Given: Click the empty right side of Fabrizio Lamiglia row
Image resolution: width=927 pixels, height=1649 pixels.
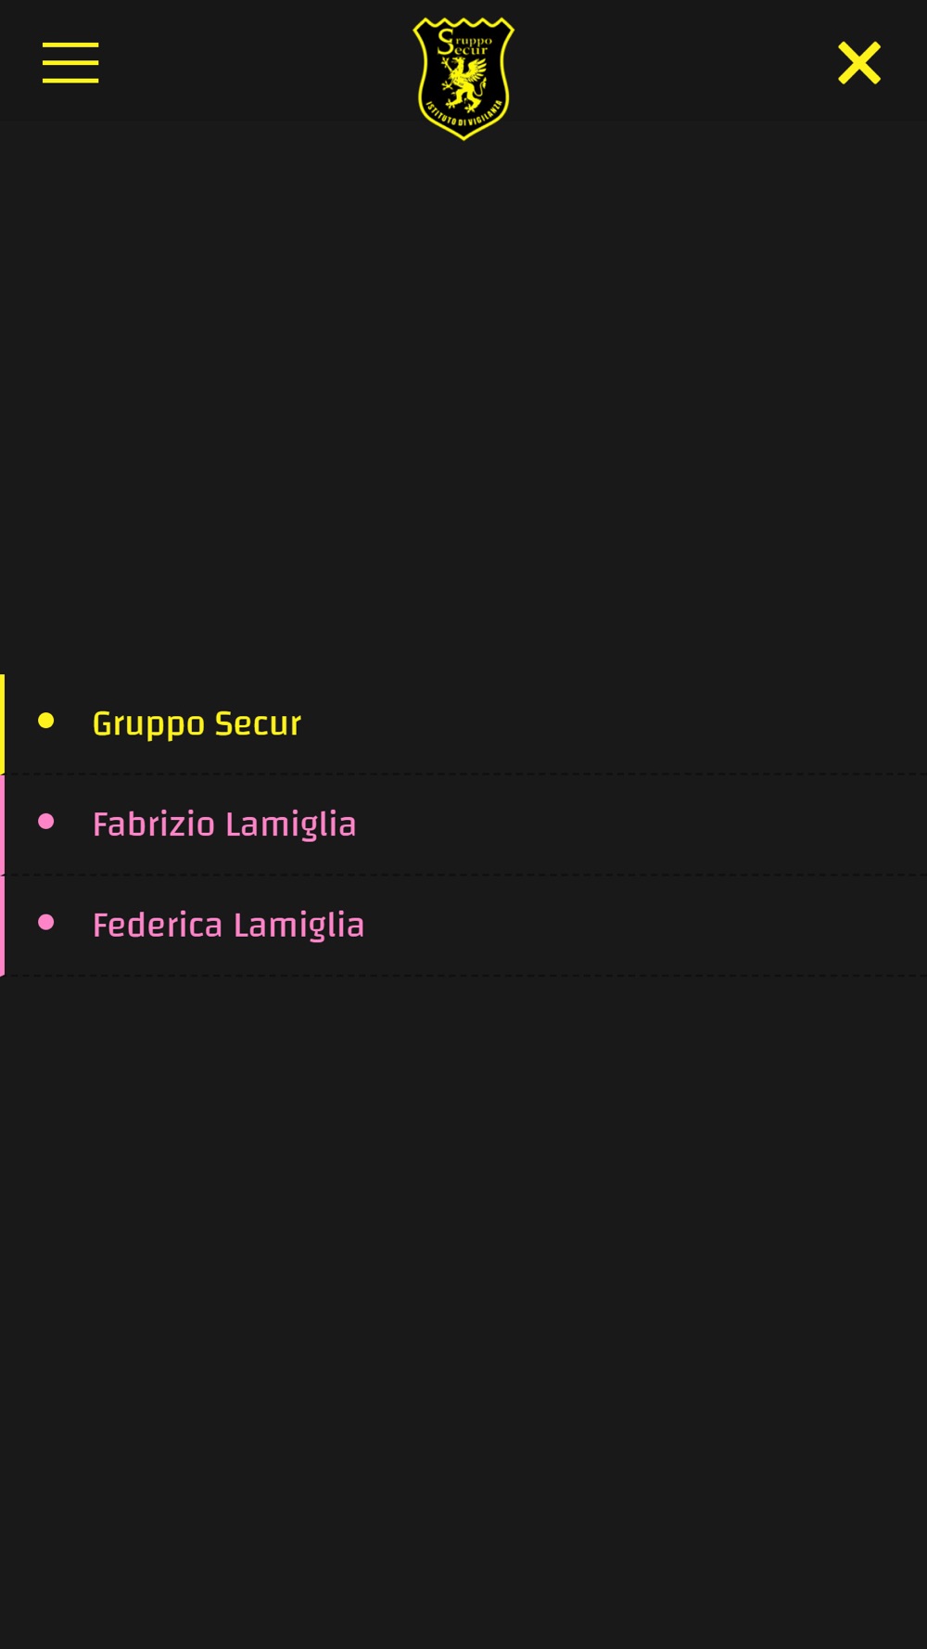Looking at the screenshot, I should pos(649,824).
